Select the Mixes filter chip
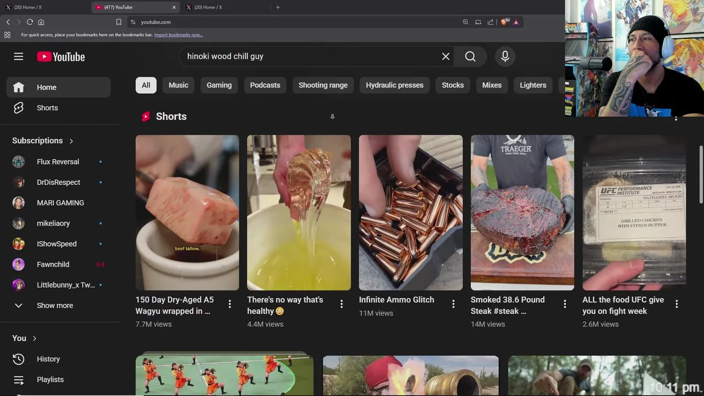704x396 pixels. pos(492,85)
